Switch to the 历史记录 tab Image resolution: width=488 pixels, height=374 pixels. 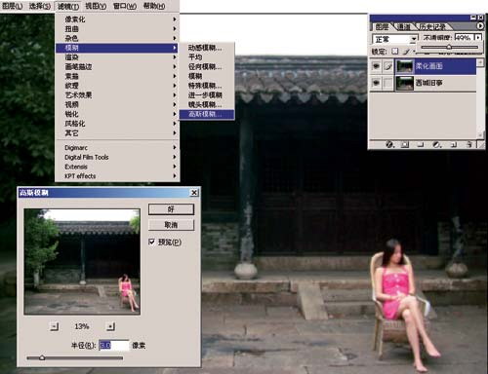[432, 27]
